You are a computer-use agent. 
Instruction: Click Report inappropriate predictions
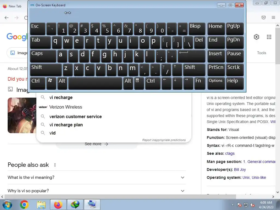(164, 140)
